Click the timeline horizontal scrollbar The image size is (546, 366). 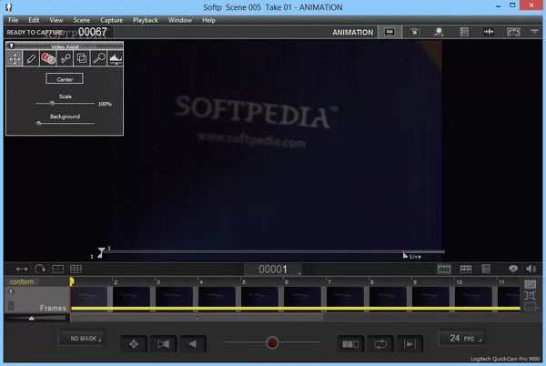point(197,318)
